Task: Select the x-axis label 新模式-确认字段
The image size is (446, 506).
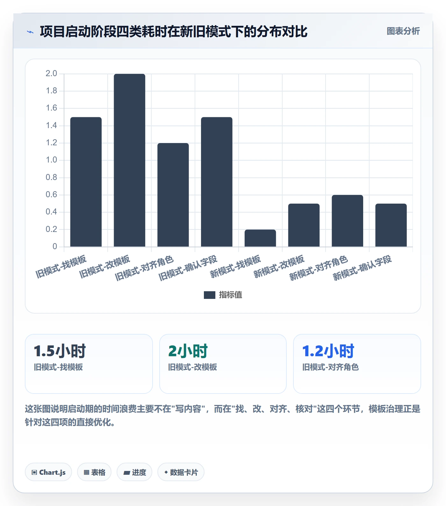Action: tap(362, 268)
